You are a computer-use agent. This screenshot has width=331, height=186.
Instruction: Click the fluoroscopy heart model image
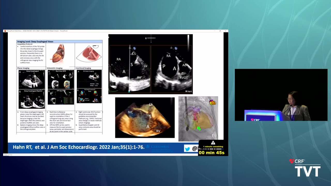tap(198, 119)
